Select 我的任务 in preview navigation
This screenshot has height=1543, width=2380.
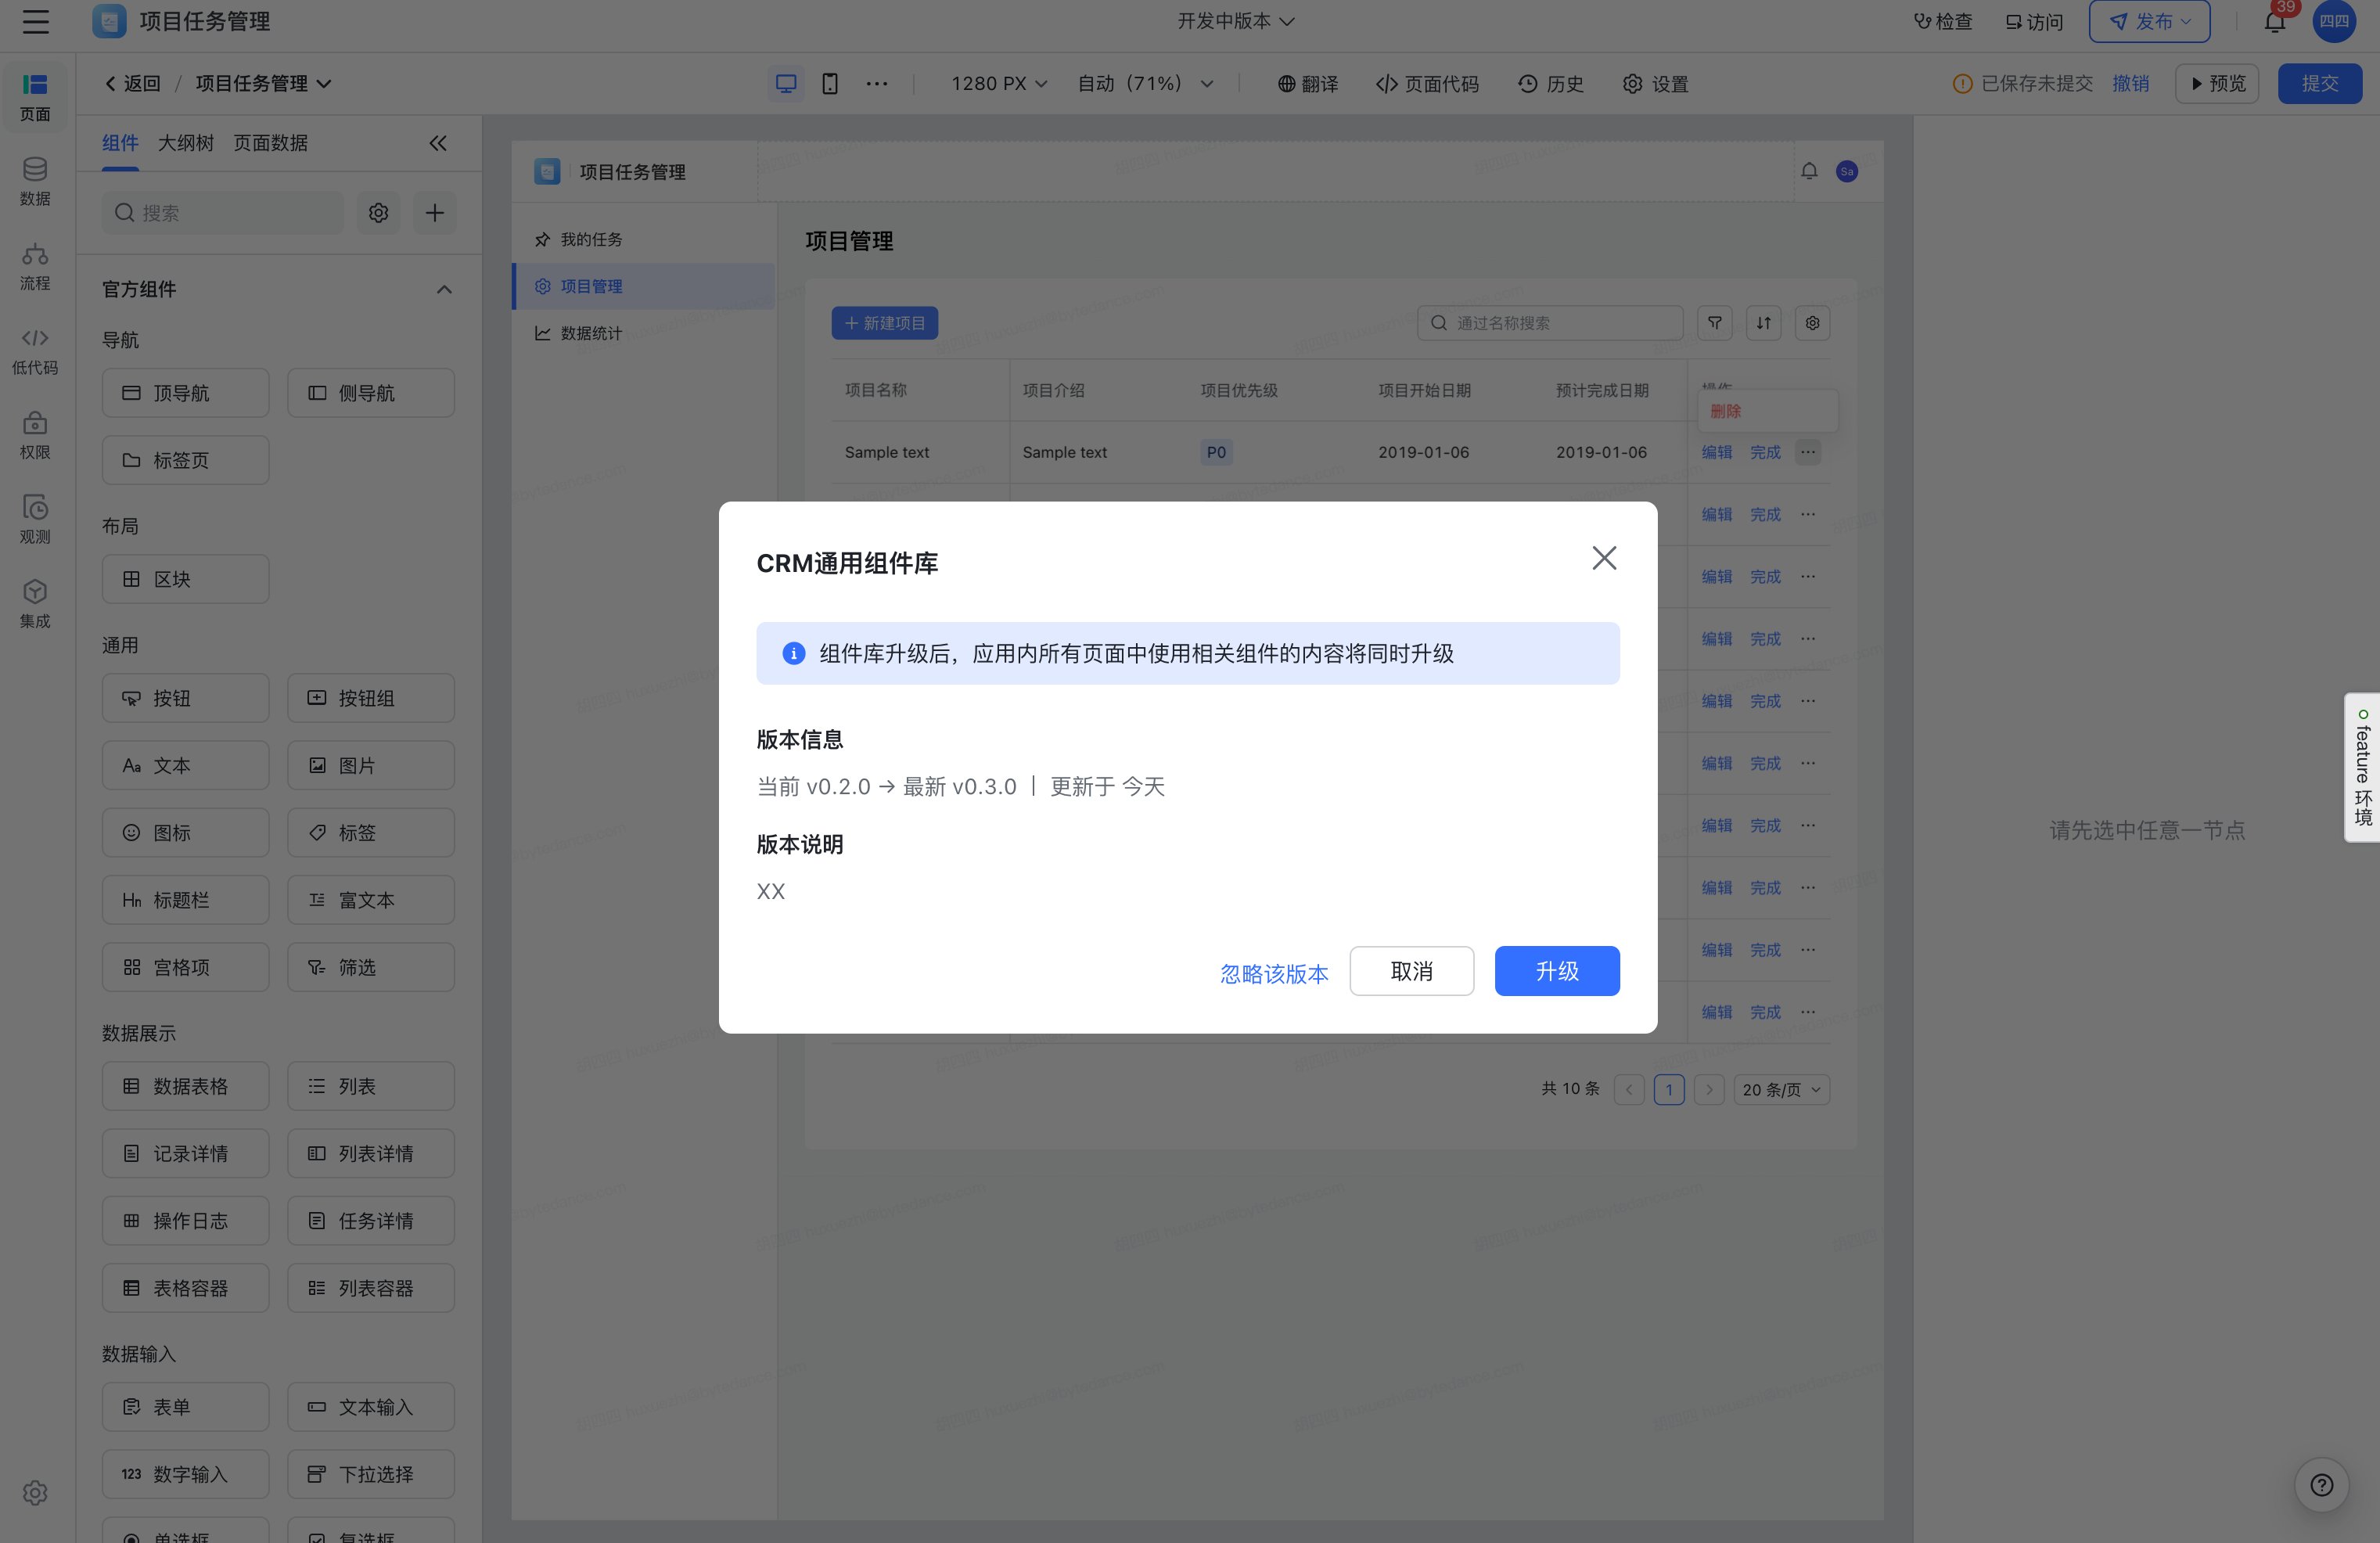[x=644, y=239]
